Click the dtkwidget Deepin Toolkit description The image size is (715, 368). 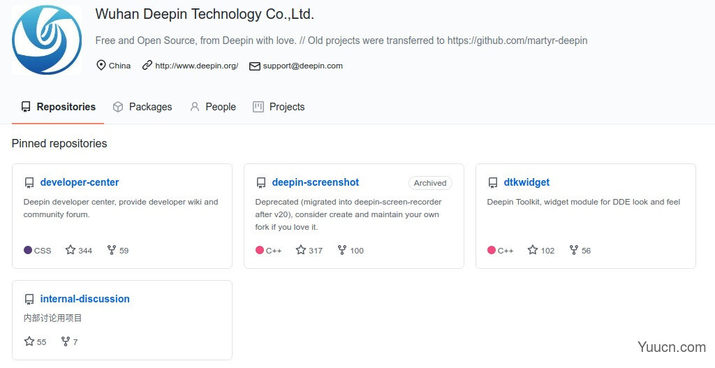click(584, 202)
